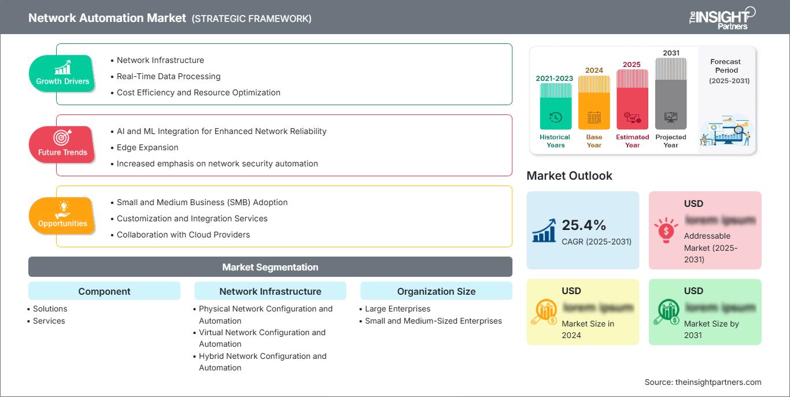Click the Estimated Year 2025 gears icon
This screenshot has height=397, width=790.
coord(632,118)
